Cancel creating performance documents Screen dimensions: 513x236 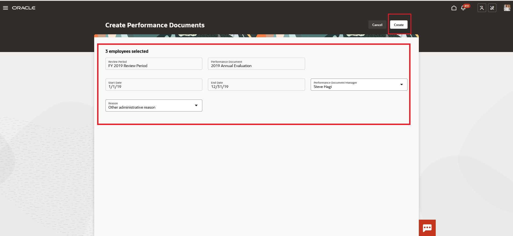click(x=377, y=25)
